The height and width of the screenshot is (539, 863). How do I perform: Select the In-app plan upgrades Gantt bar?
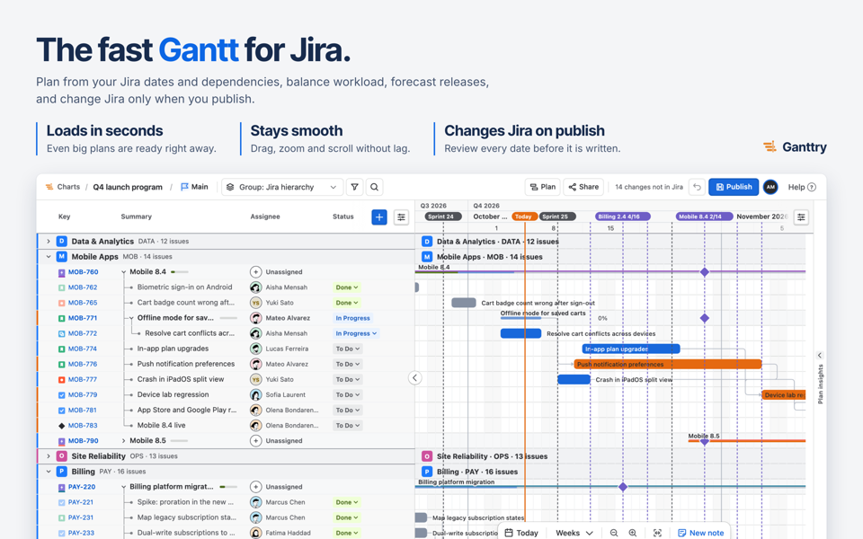(631, 349)
